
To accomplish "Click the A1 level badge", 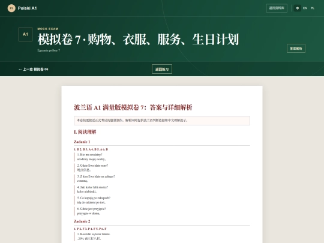I will coord(25,35).
